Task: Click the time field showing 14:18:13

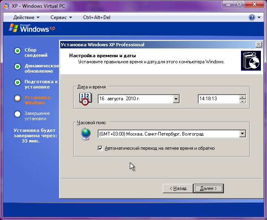Action: (219, 99)
